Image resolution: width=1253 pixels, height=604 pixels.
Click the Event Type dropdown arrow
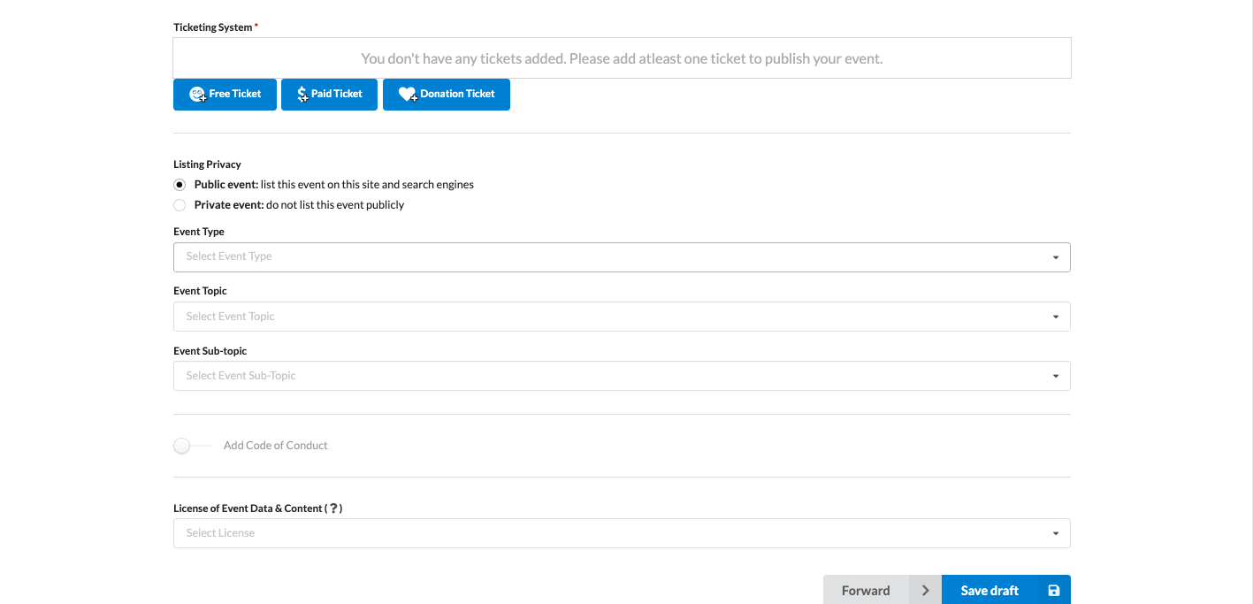click(x=1056, y=257)
